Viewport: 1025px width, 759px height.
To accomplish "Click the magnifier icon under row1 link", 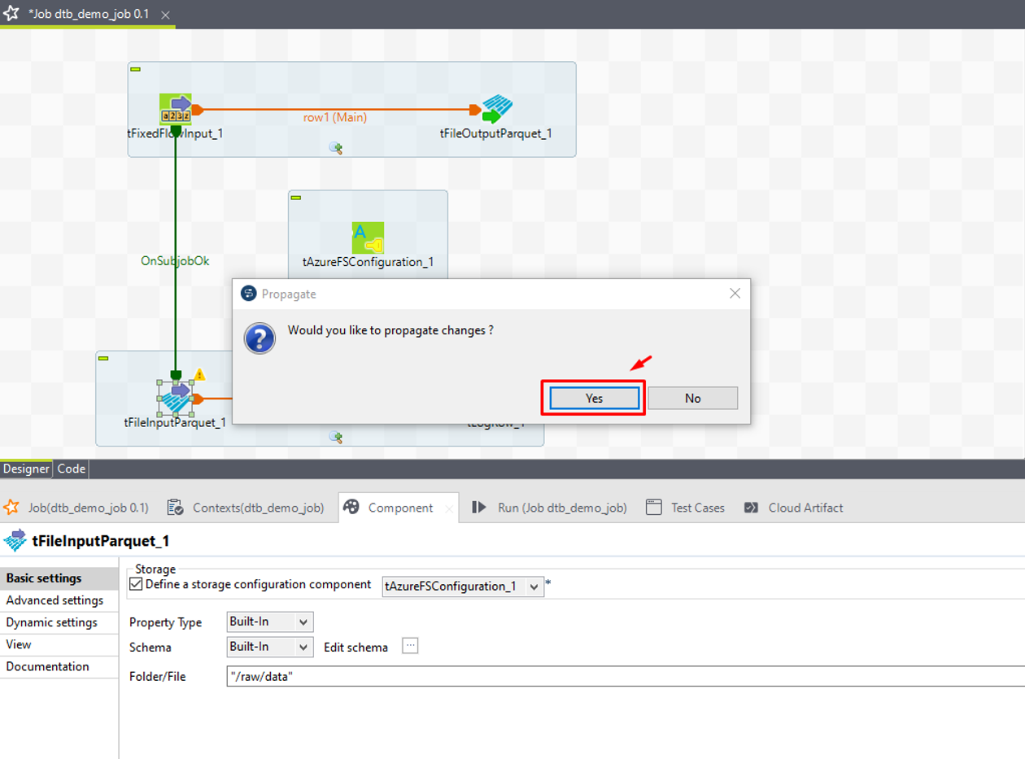I will point(335,147).
